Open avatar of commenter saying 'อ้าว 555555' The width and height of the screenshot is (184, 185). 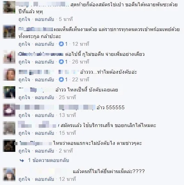pos(9,110)
